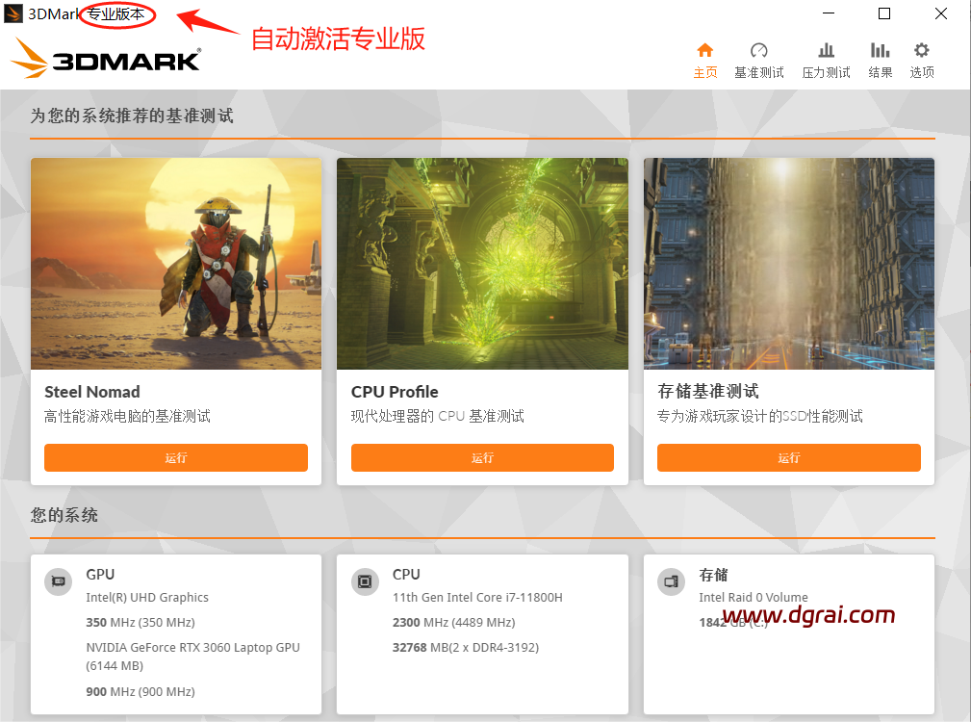Open the 基准测试 gauge icon
This screenshot has height=722, width=971.
pos(758,50)
